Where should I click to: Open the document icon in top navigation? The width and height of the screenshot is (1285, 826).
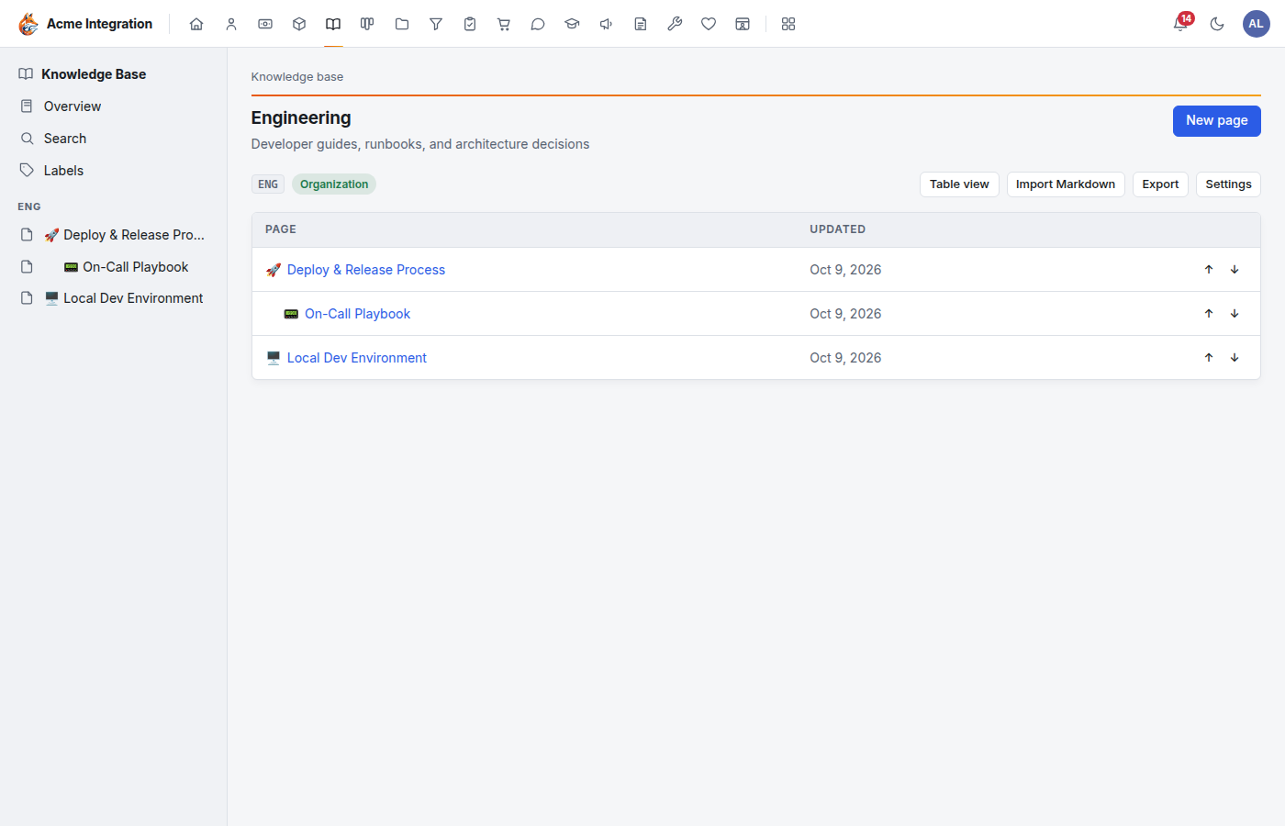[641, 24]
